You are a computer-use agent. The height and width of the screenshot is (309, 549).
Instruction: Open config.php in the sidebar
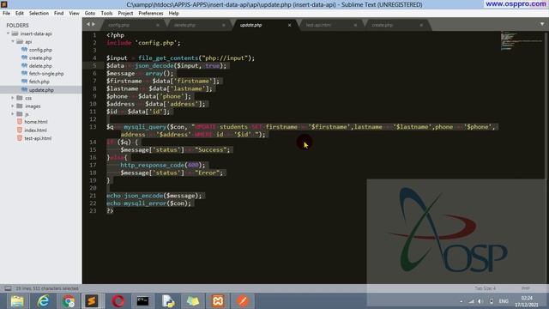pos(40,50)
